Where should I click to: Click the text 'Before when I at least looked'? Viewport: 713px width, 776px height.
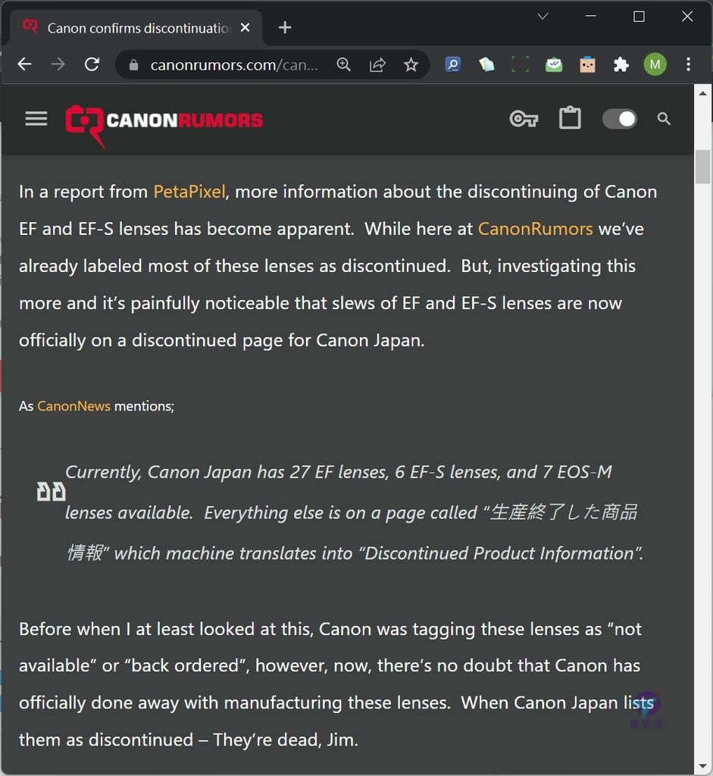pyautogui.click(x=136, y=629)
